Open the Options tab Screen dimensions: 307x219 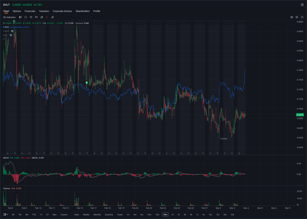17,11
